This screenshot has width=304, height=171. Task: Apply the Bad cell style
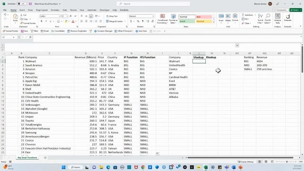coord(204,17)
